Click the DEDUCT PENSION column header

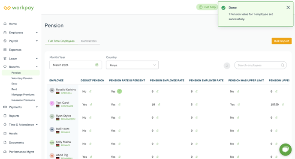coord(92,81)
